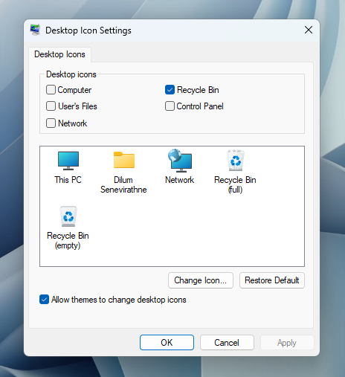The height and width of the screenshot is (377, 345).
Task: Select the Recycle Bin (empty) icon
Action: pyautogui.click(x=68, y=216)
